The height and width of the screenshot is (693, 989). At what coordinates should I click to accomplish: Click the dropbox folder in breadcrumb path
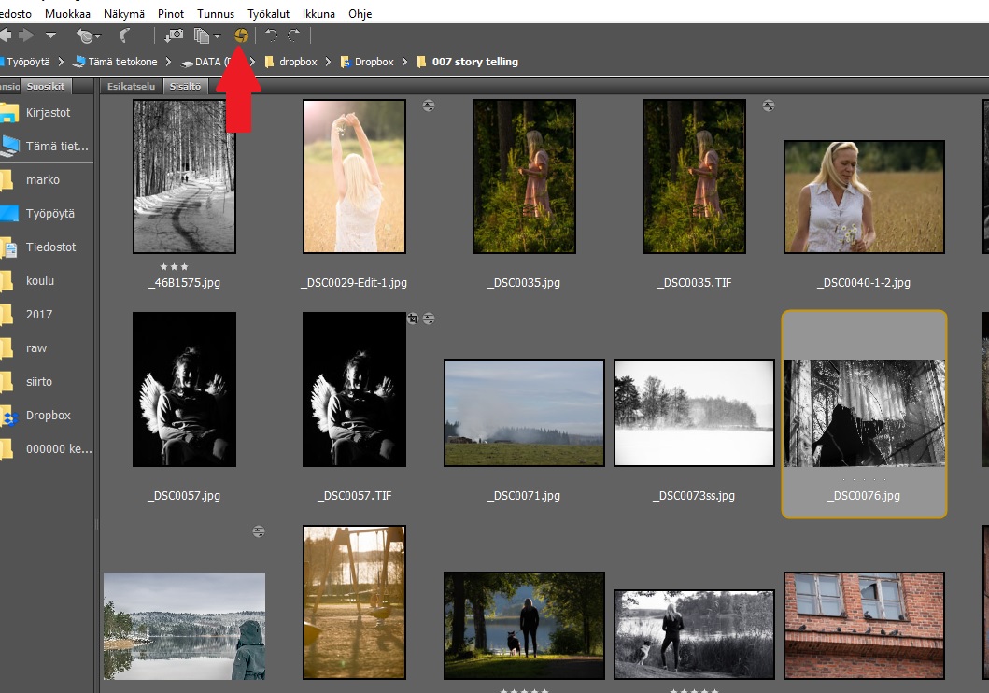click(x=297, y=62)
